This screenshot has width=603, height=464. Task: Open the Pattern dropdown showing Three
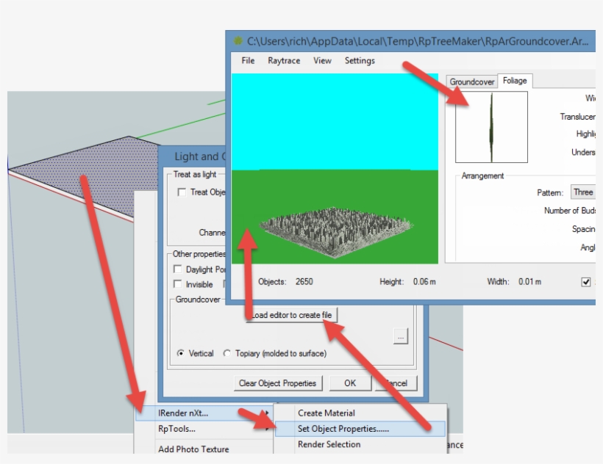[x=584, y=192]
